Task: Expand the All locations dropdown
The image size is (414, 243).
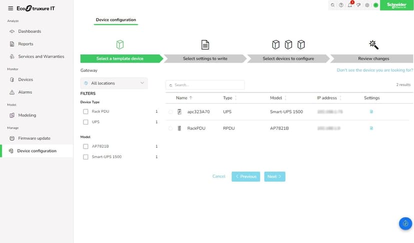Action: [114, 83]
